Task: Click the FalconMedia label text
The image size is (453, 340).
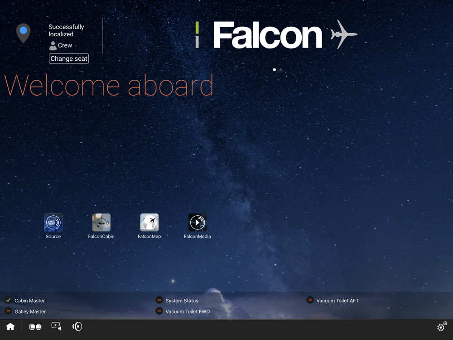Action: [x=198, y=237]
